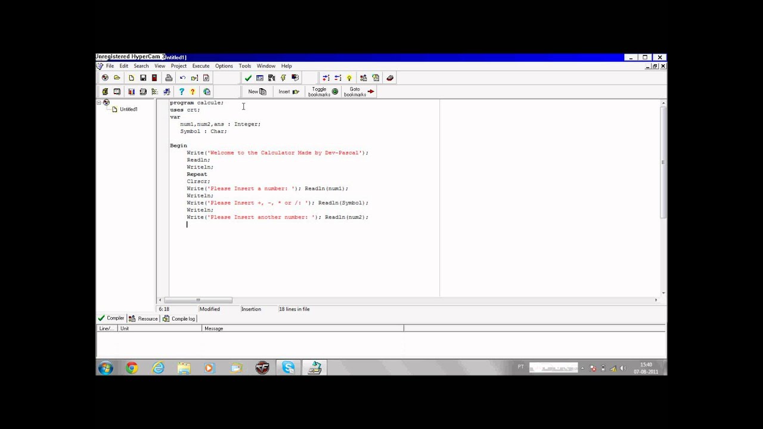Open the Execute menu
The image size is (763, 429).
pos(201,66)
